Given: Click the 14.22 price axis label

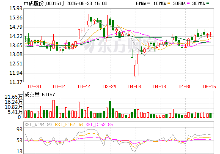Looking at the screenshot, I should click(x=16, y=36).
